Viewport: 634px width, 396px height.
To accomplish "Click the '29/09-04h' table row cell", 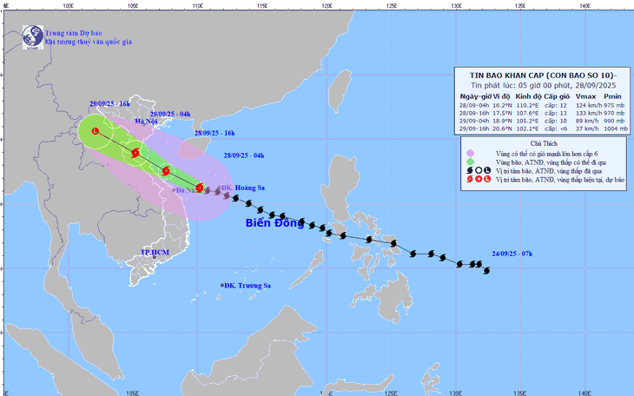I will tap(474, 121).
